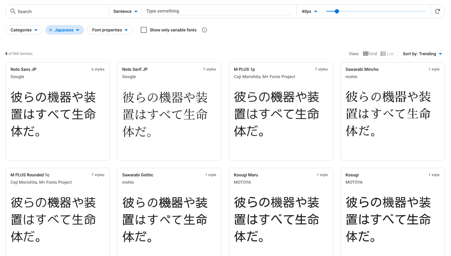
Task: Select the Kosugi font title
Action: click(352, 175)
